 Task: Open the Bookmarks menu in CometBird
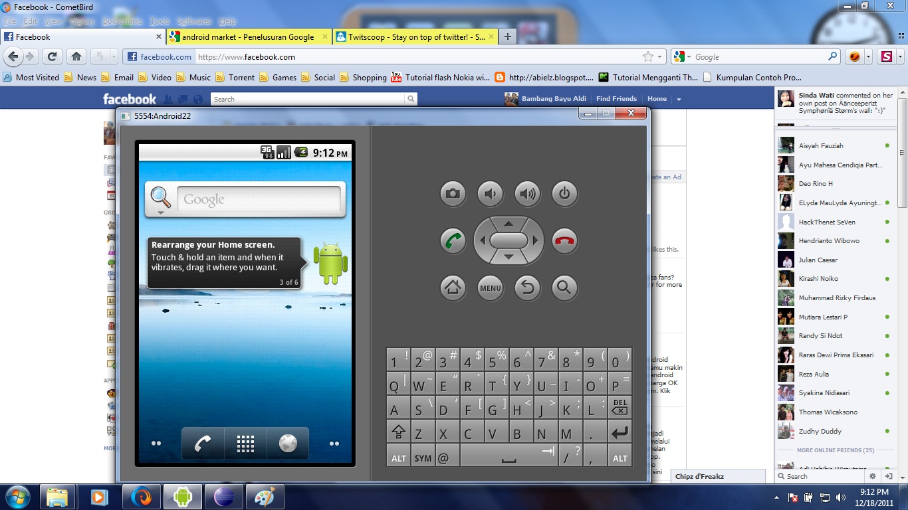tap(122, 22)
